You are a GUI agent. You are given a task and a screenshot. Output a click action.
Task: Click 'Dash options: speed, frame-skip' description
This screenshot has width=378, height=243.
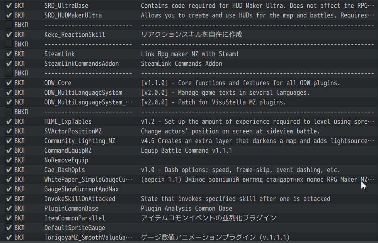click(240, 170)
